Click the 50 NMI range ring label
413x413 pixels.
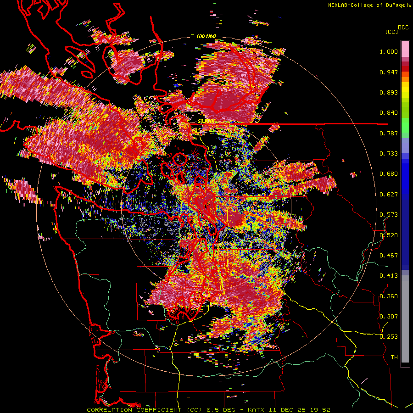pos(206,122)
